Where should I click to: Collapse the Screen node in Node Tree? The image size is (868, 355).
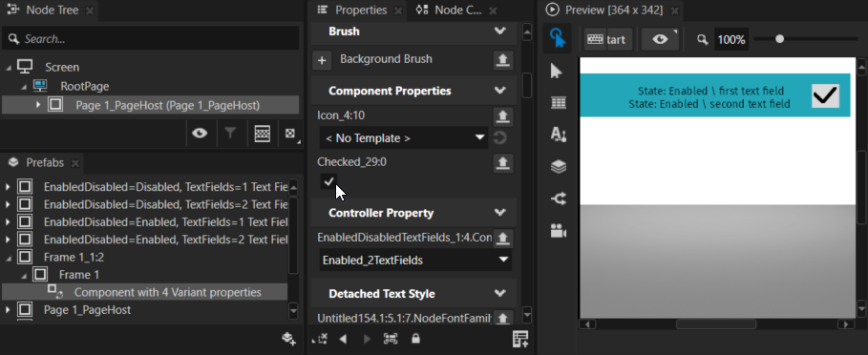click(x=9, y=67)
